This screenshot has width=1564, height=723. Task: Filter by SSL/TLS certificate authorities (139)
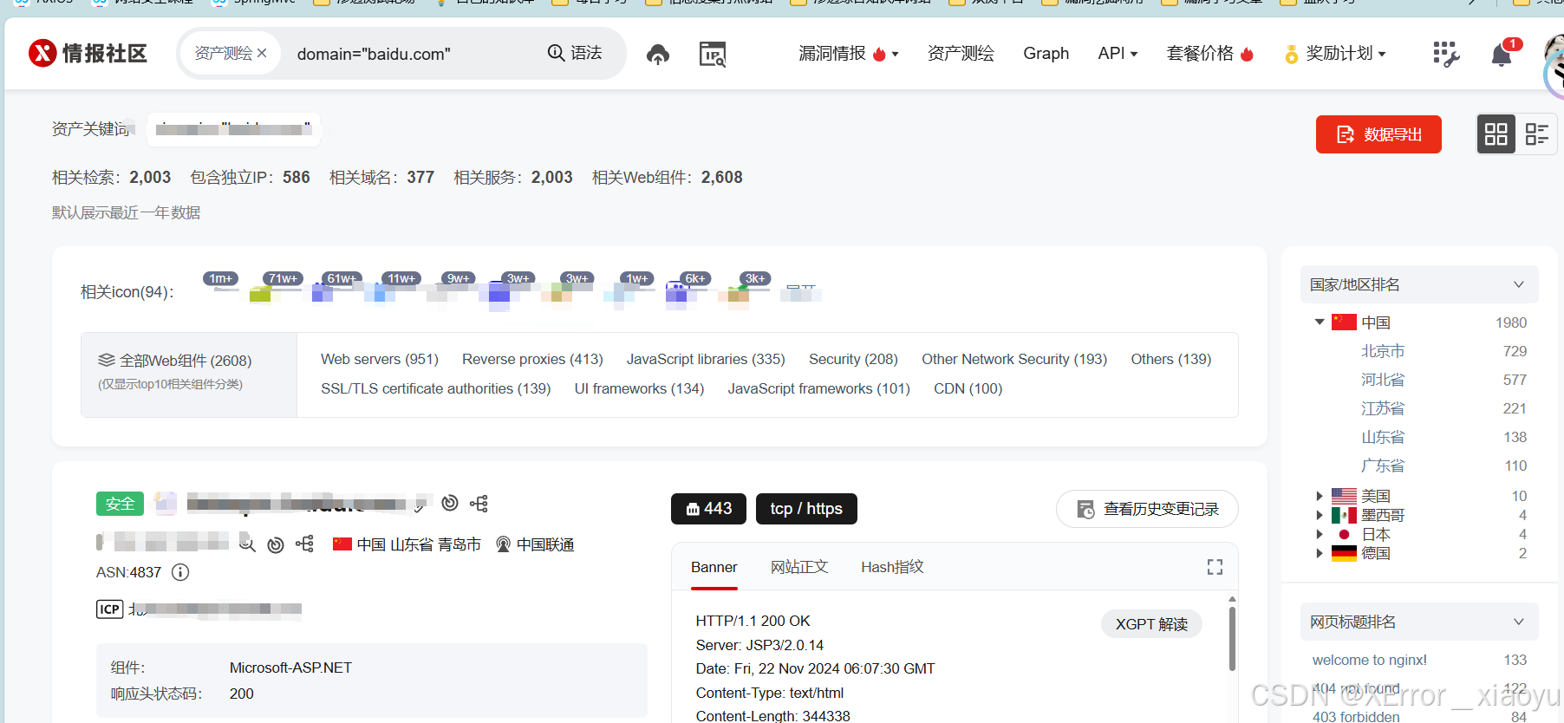(x=436, y=388)
